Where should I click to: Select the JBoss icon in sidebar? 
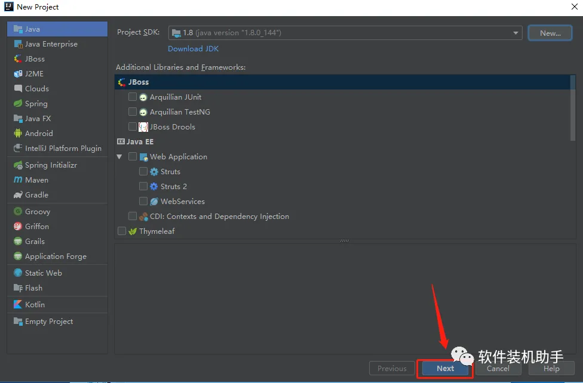coord(18,58)
